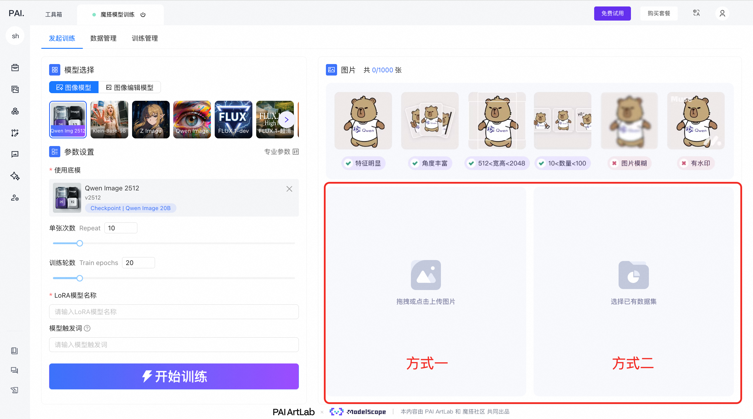Click the workflow branch sidebar icon
The width and height of the screenshot is (753, 419).
[15, 133]
